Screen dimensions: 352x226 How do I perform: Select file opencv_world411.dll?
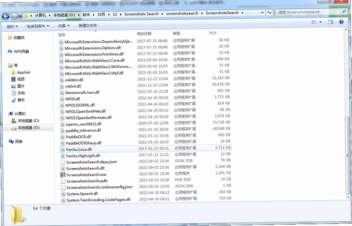click(x=84, y=124)
